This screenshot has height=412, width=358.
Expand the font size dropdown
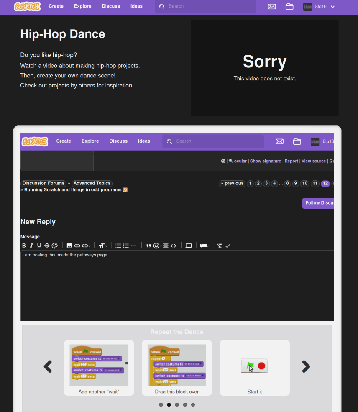103,246
